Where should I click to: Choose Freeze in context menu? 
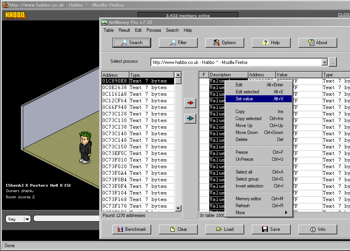pyautogui.click(x=259, y=152)
